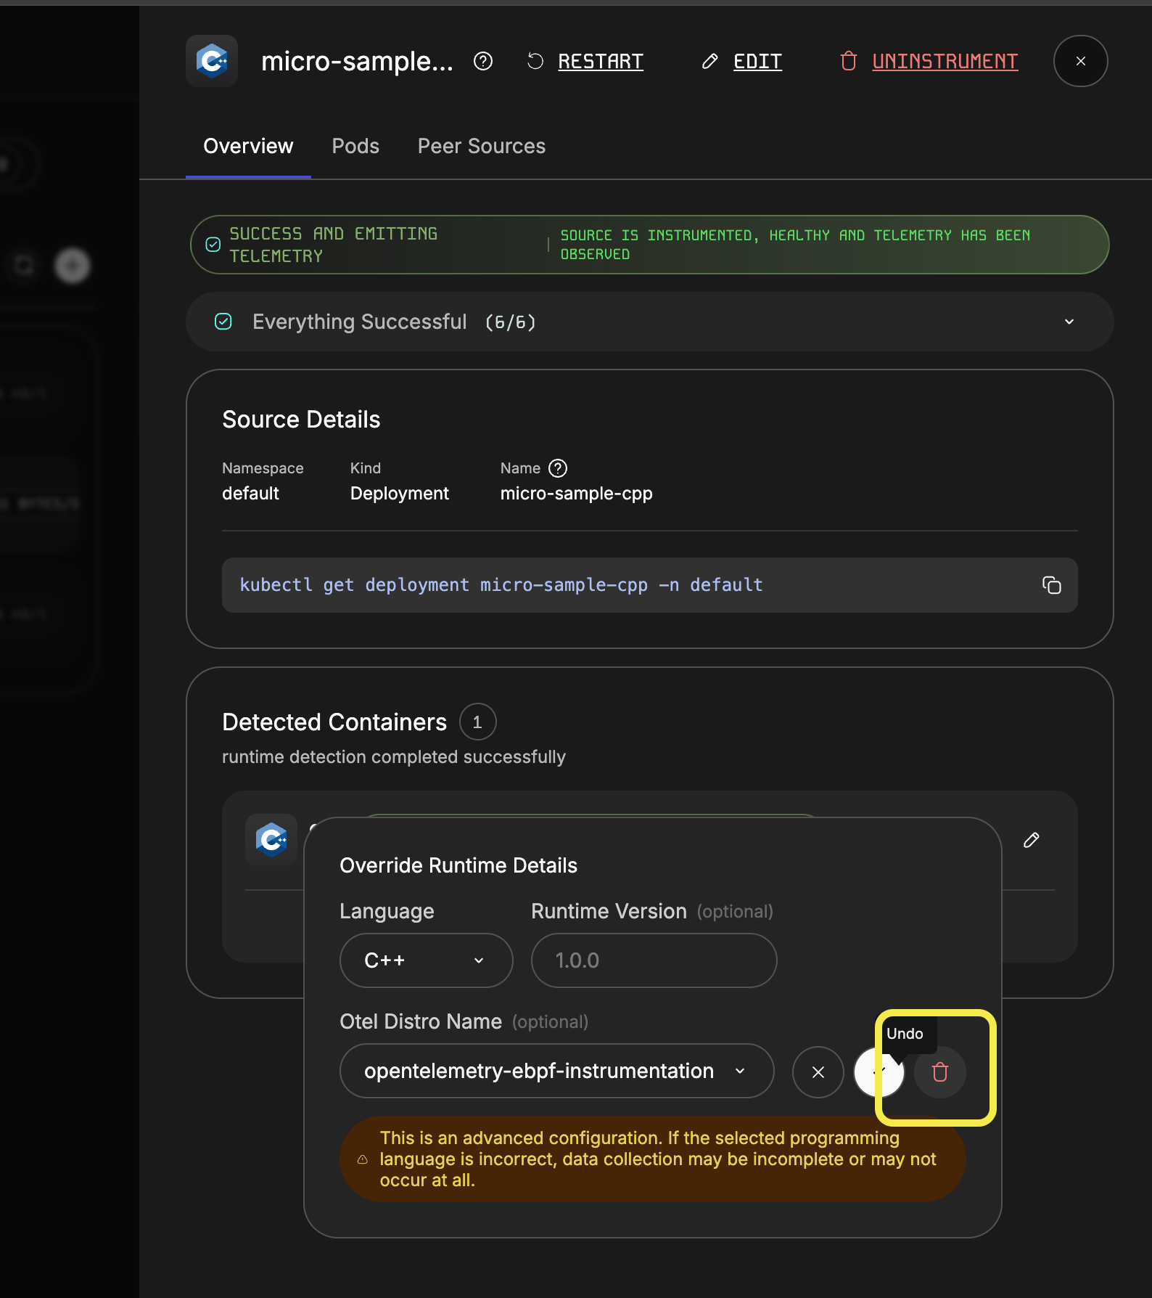The image size is (1152, 1298).
Task: Open the Pods tab
Action: click(x=355, y=146)
